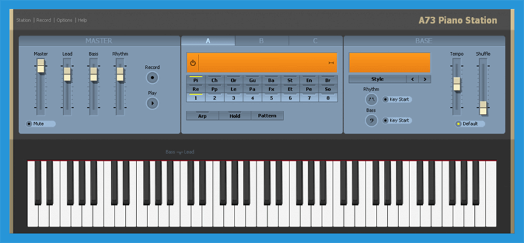Click the Bass Lead split marker

[179, 152]
